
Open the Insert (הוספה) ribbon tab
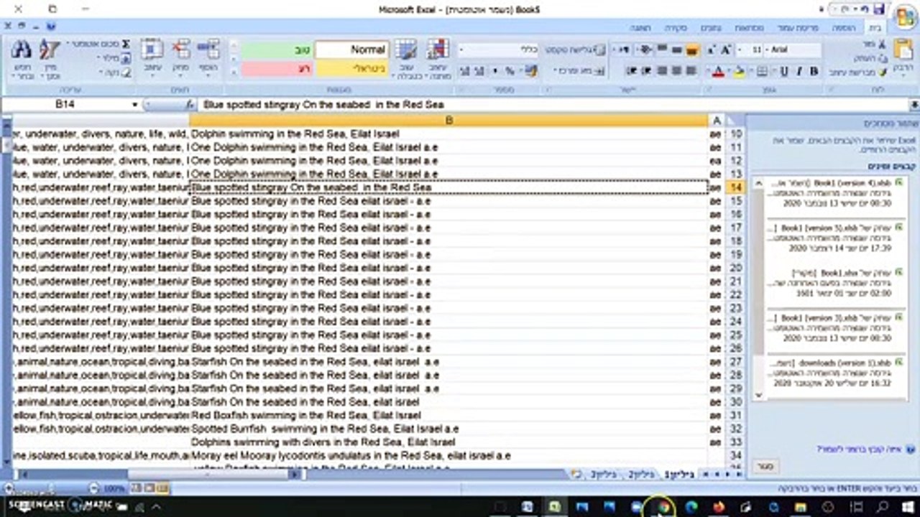tap(844, 28)
